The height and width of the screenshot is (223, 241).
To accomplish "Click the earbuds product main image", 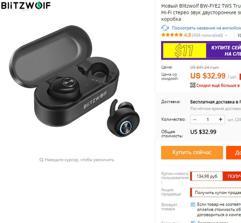I will pyautogui.click(x=75, y=81).
